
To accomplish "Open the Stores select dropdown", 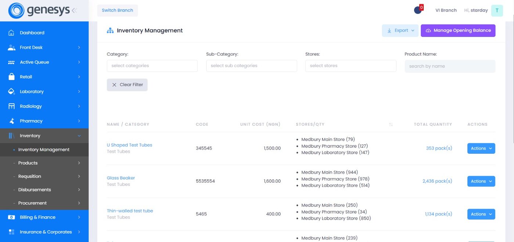I will 351,66.
